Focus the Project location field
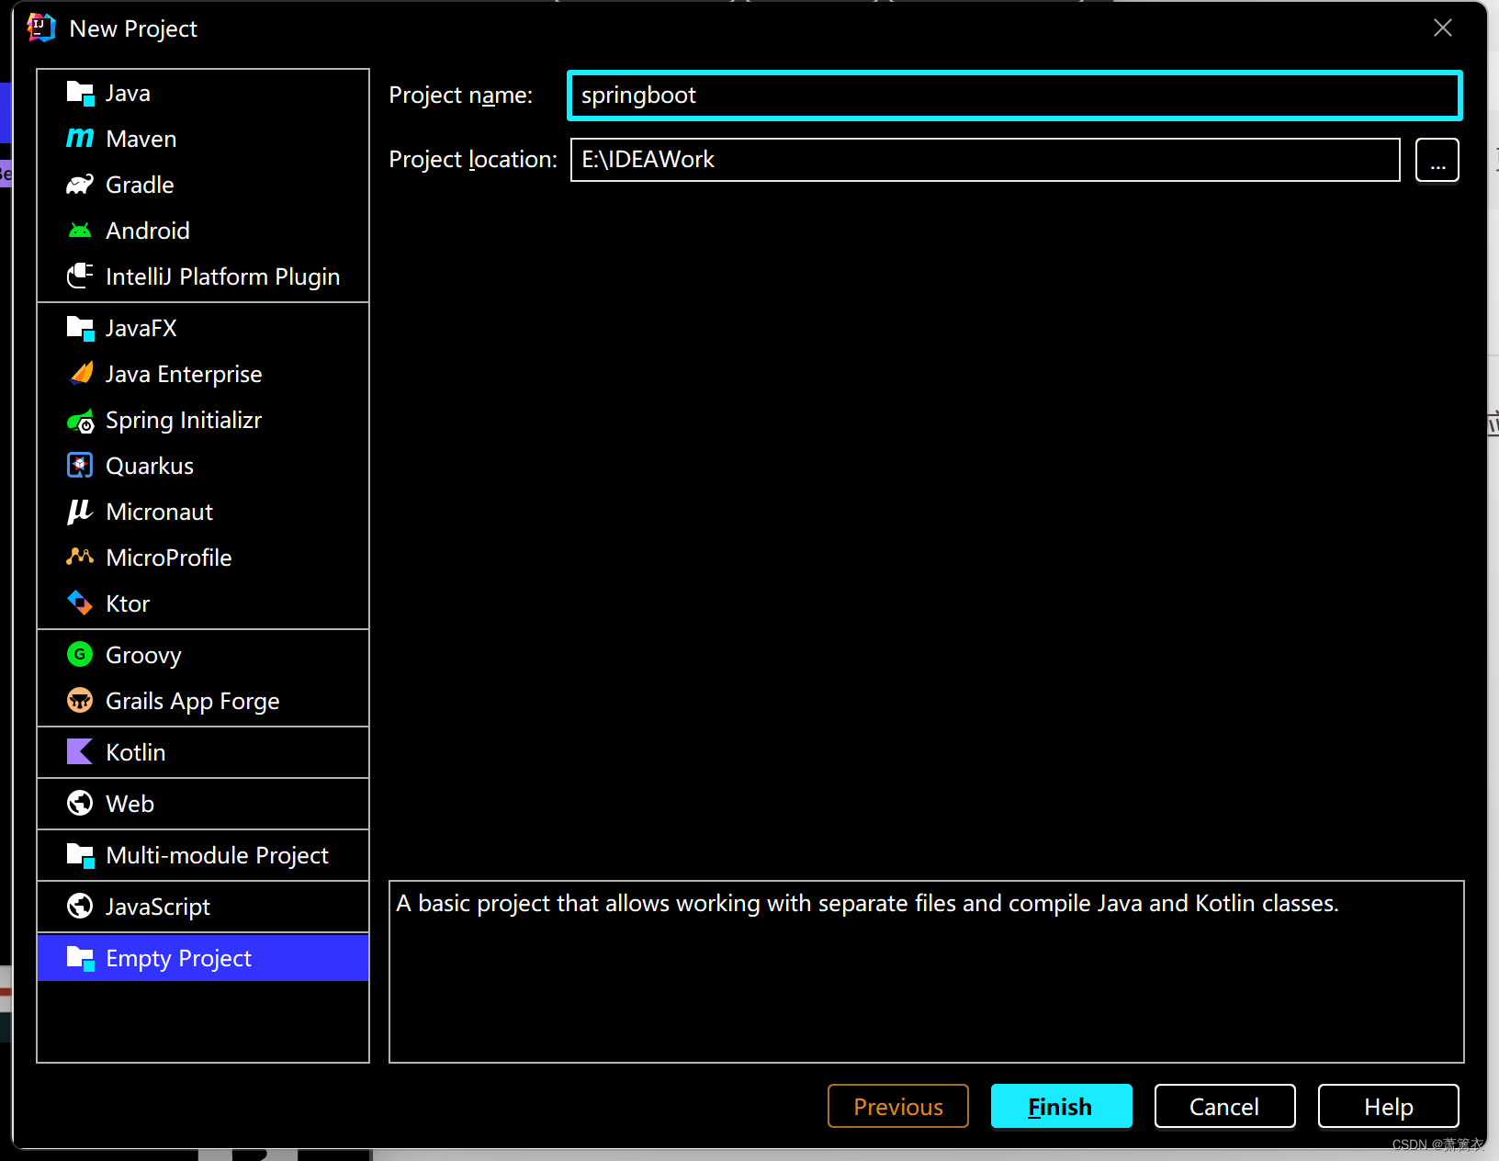 985,160
